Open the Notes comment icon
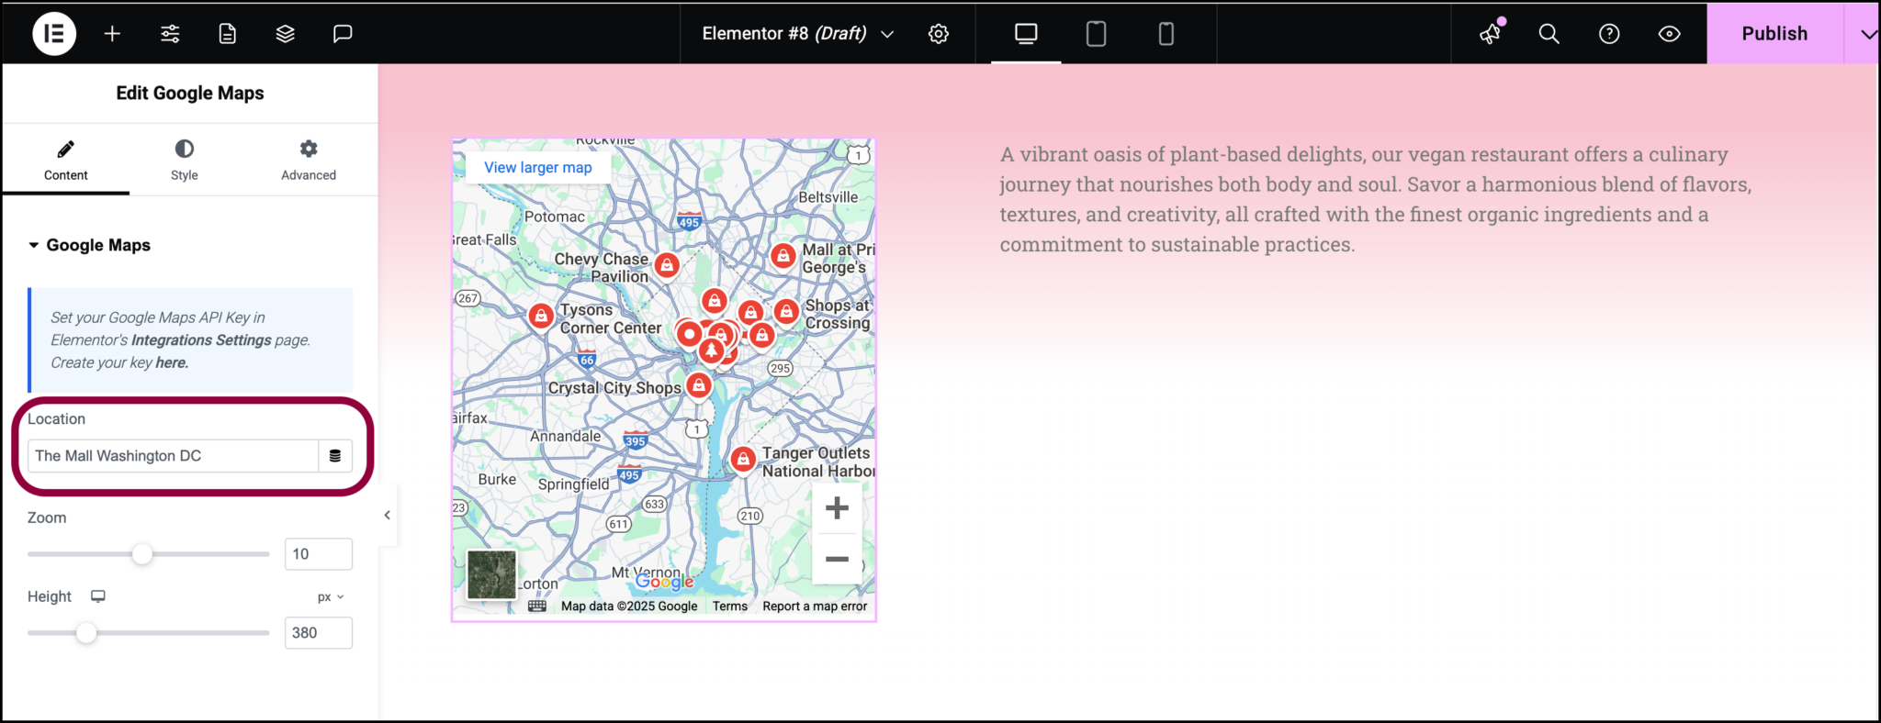The width and height of the screenshot is (1881, 723). (x=343, y=34)
